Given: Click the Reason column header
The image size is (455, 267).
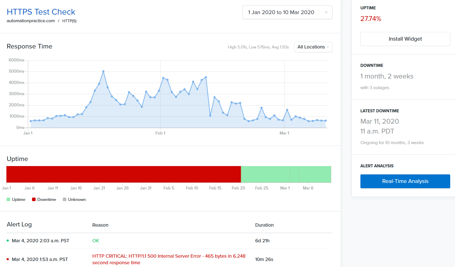Looking at the screenshot, I should (100, 225).
